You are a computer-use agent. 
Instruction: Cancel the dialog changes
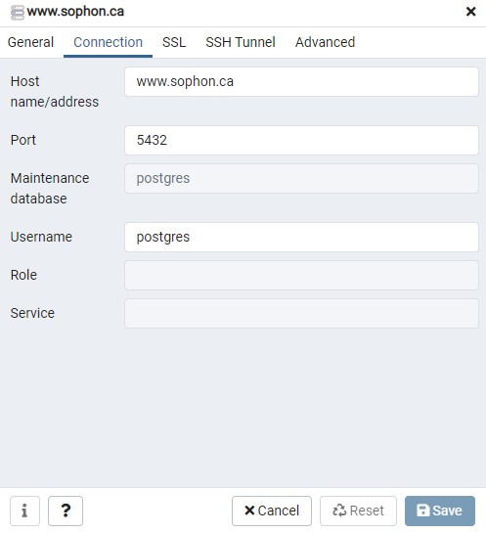(272, 511)
